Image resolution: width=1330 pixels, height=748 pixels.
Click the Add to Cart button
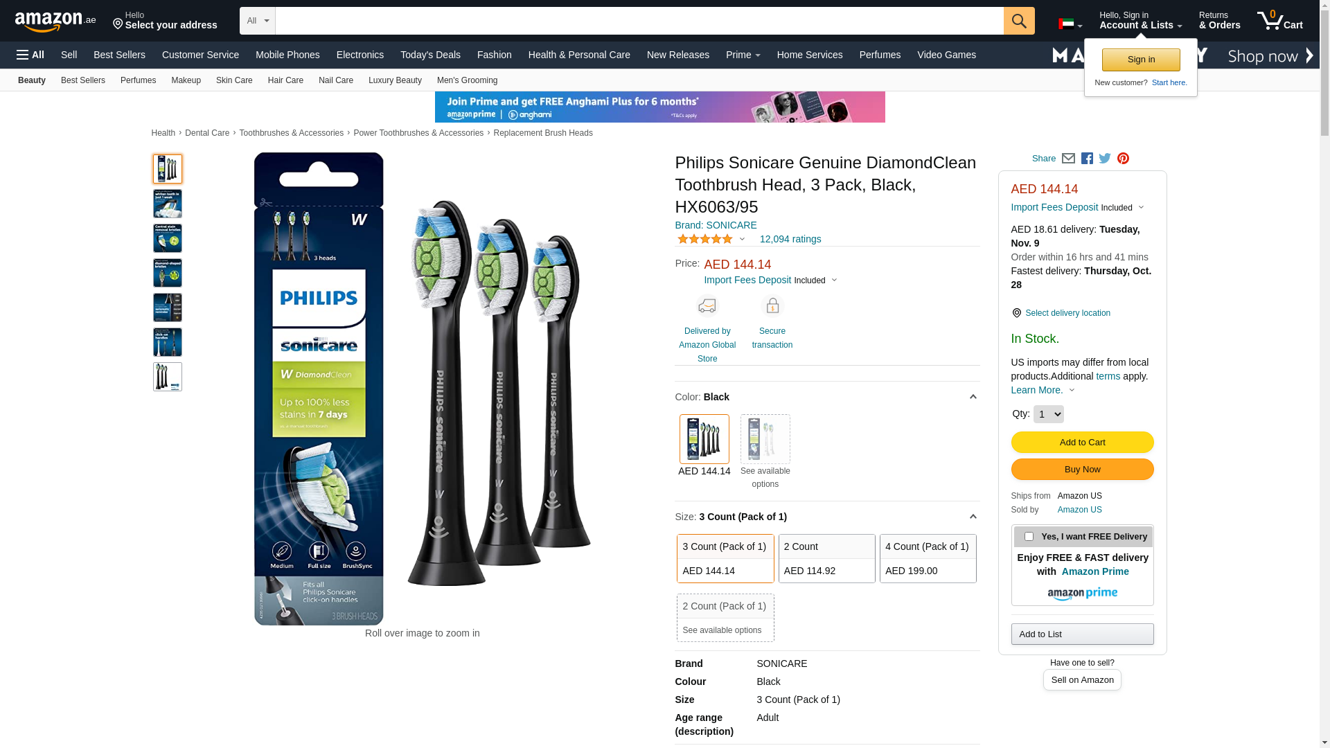1082,443
